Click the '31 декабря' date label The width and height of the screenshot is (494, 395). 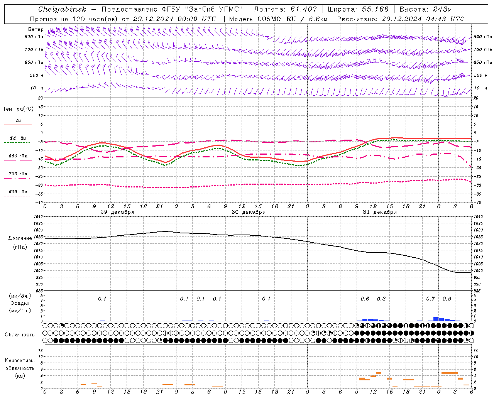380,212
